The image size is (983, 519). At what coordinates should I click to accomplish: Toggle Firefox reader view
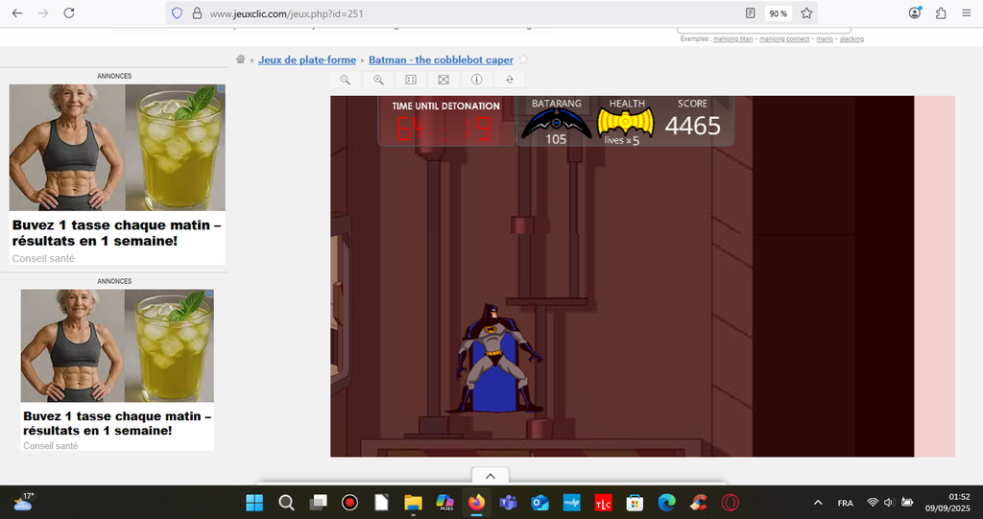coord(750,13)
